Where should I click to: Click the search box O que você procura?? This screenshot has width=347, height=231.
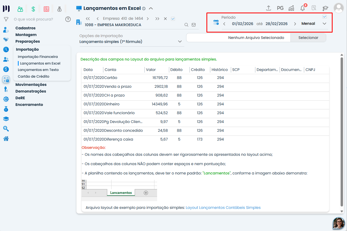pyautogui.click(x=33, y=19)
